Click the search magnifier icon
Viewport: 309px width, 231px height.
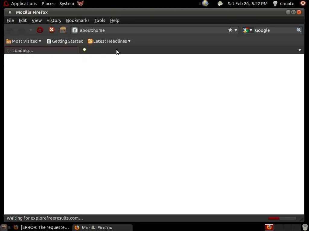tap(299, 30)
